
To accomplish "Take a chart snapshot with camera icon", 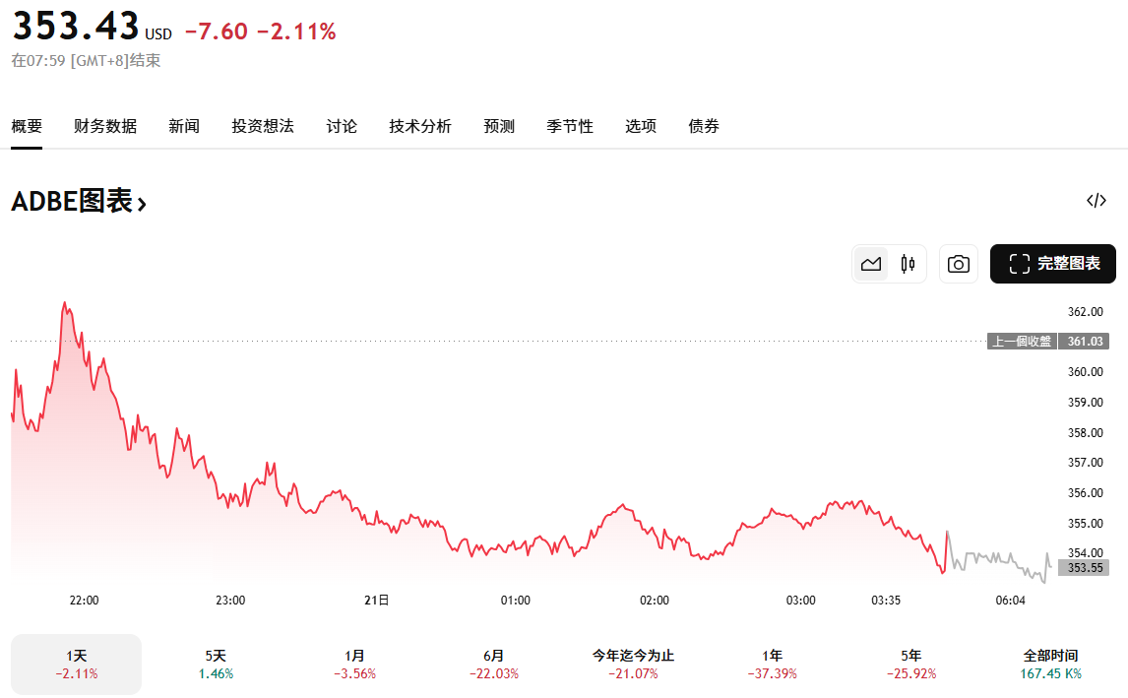I will click(959, 264).
